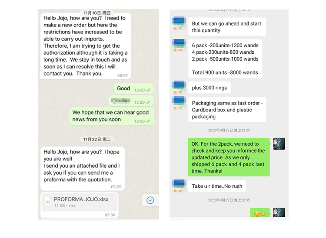This screenshot has width=326, height=238.
Task: Select the '6 pack -200units' order message
Action: tap(225, 59)
